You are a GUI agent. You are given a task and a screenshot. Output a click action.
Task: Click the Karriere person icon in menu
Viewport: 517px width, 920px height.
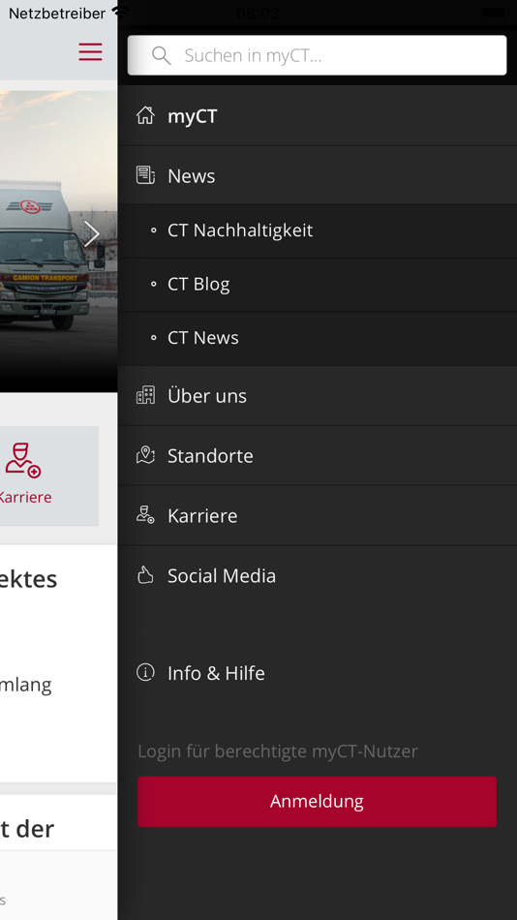pyautogui.click(x=145, y=515)
